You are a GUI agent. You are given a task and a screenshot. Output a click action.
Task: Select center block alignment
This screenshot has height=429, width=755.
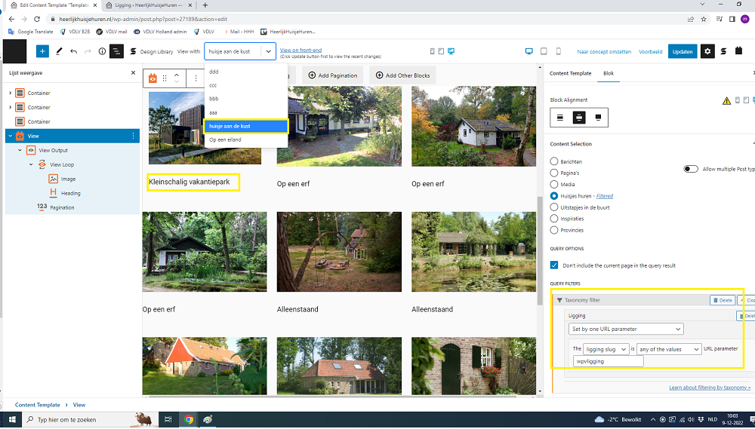579,118
